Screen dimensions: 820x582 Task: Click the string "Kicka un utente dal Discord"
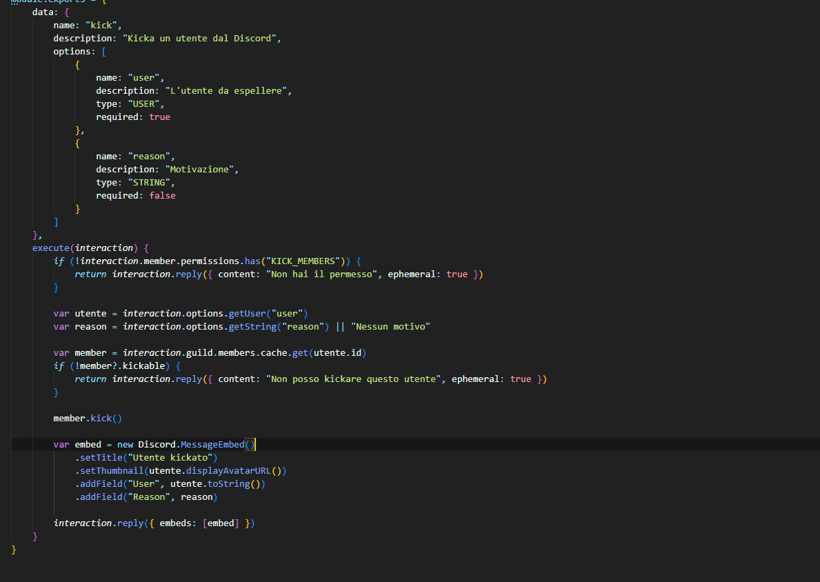point(199,38)
